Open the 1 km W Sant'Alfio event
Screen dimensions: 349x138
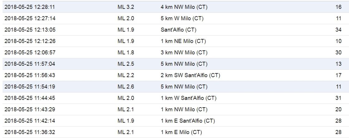pyautogui.click(x=174, y=98)
